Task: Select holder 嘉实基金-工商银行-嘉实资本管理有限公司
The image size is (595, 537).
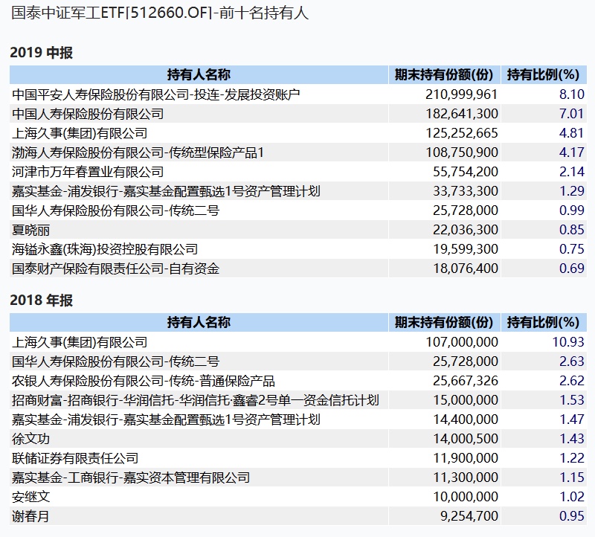Action: (x=131, y=477)
